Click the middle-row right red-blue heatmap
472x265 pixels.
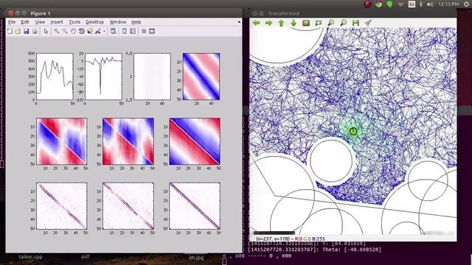pos(195,141)
